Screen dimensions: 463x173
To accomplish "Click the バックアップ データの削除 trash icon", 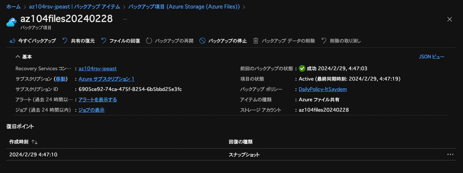I will point(256,41).
